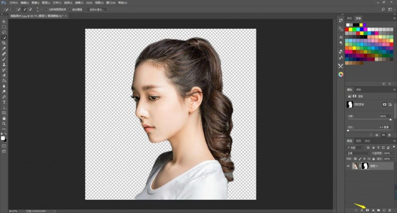
Task: Enable the Auto-Enhance checkbox
Action: [69, 9]
